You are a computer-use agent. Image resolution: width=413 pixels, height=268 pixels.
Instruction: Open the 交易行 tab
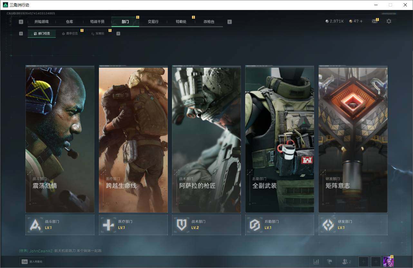153,22
